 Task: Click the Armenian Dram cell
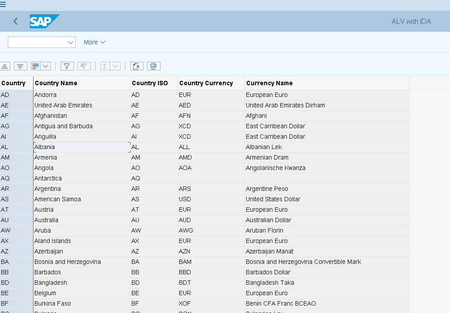[x=327, y=158]
